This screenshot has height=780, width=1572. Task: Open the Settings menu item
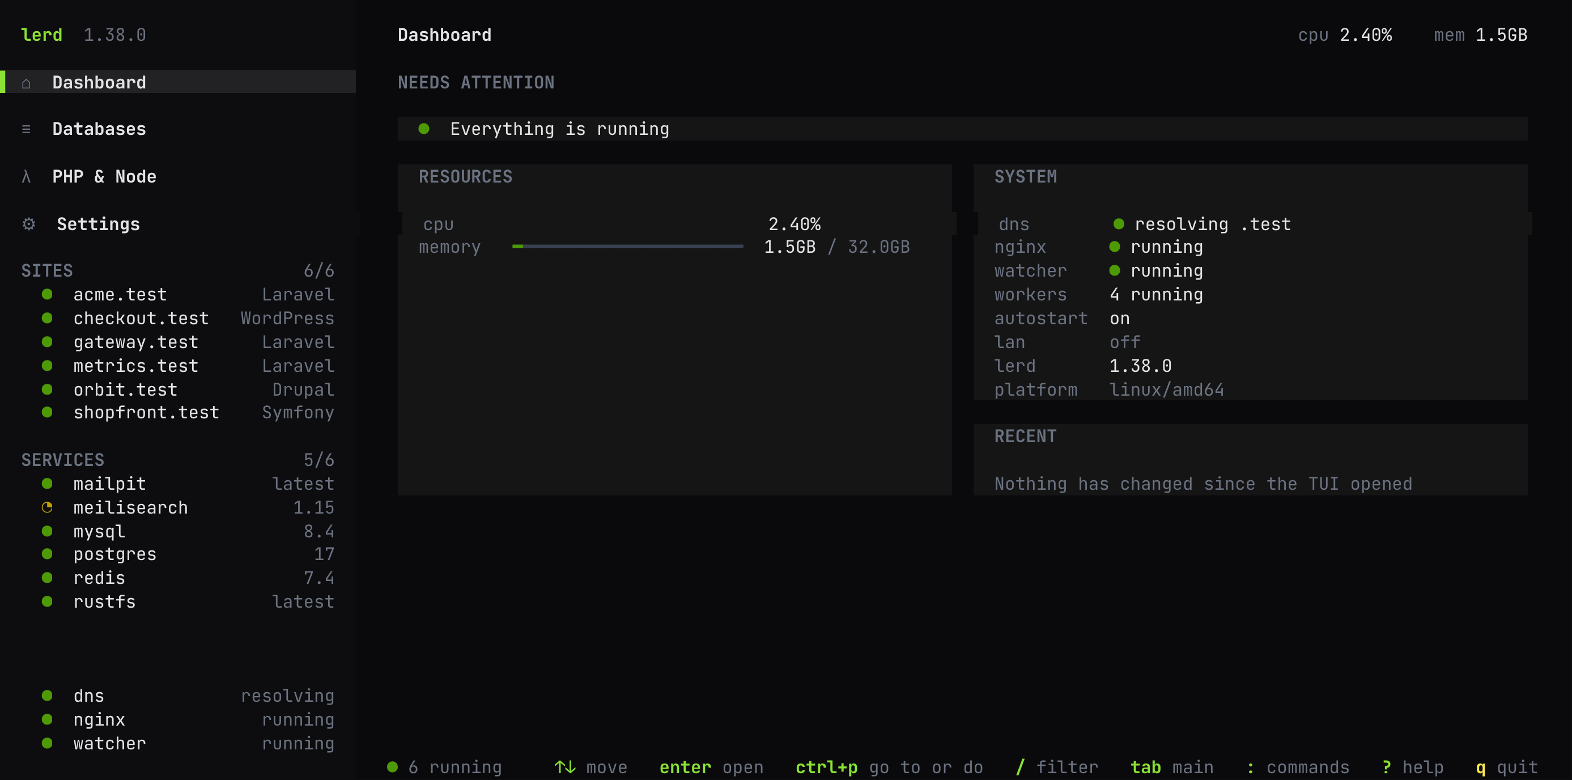click(178, 224)
